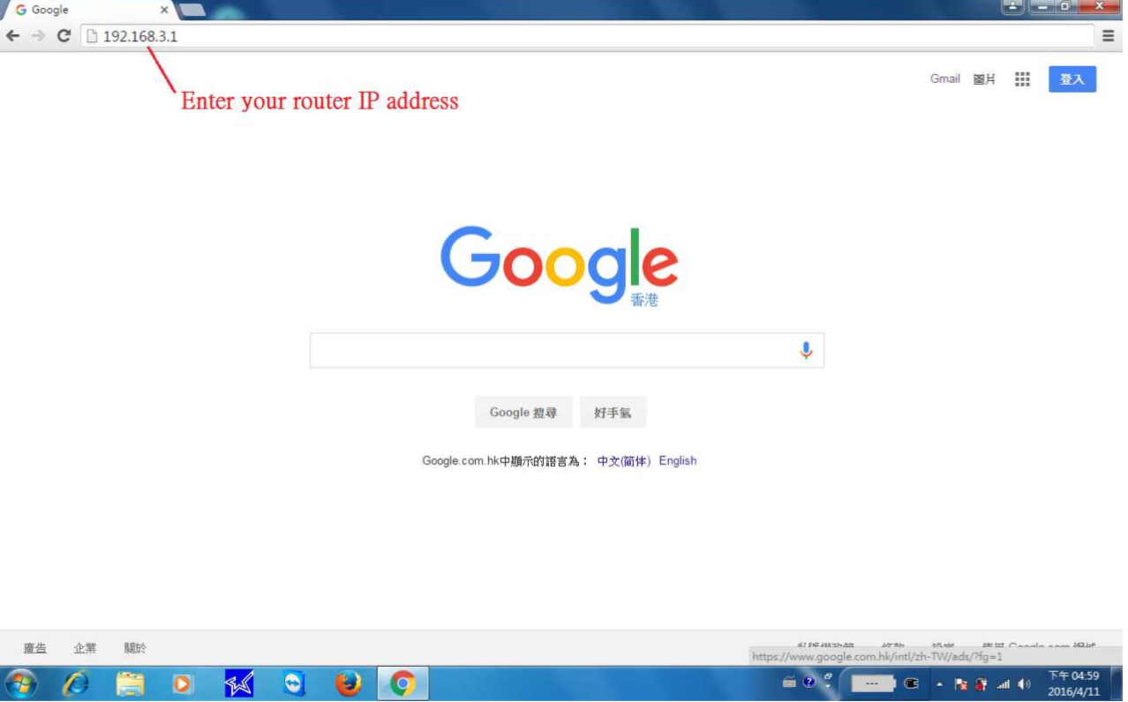Click the Google 搜尋 button
The width and height of the screenshot is (1128, 702).
click(523, 412)
